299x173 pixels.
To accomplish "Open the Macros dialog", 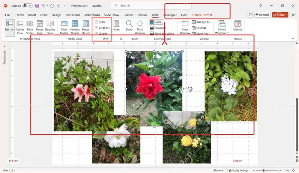I will click(x=238, y=26).
